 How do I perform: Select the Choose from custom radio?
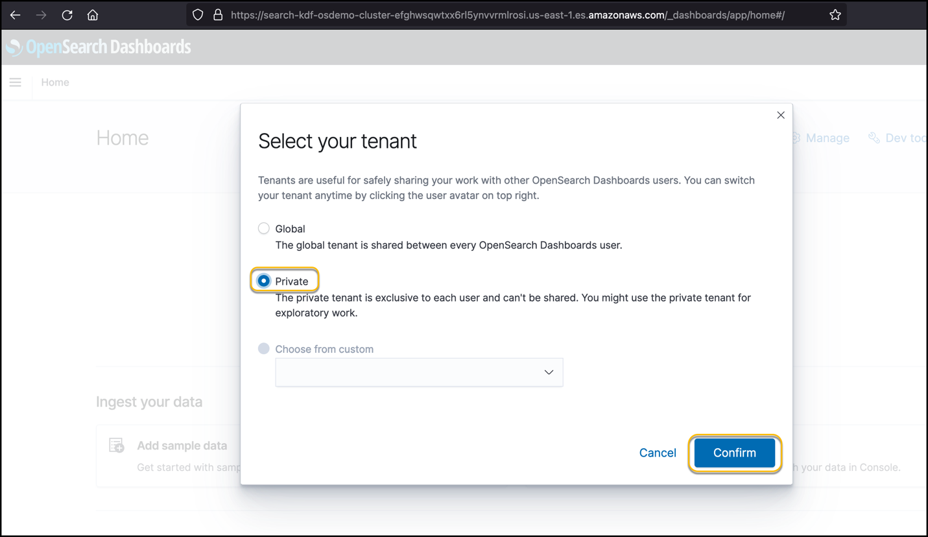tap(264, 348)
